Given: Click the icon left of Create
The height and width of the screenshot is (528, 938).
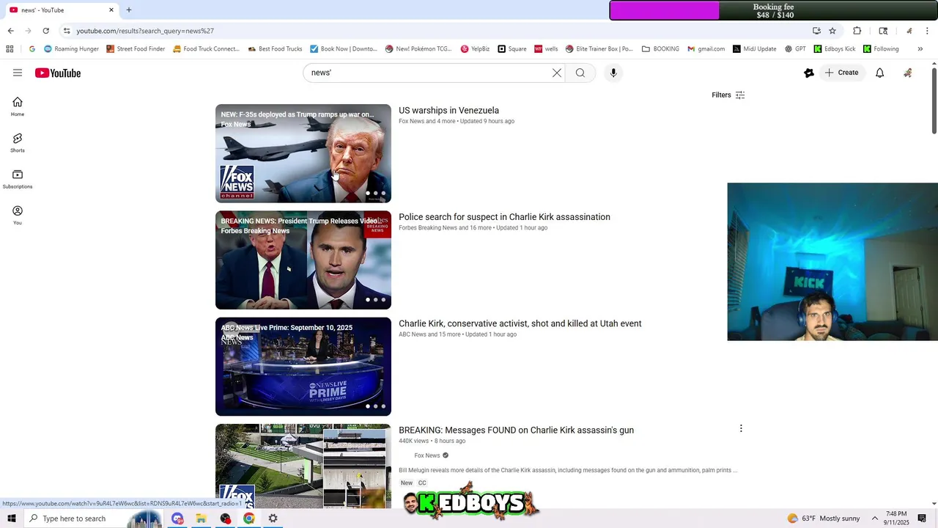Looking at the screenshot, I should tap(809, 73).
